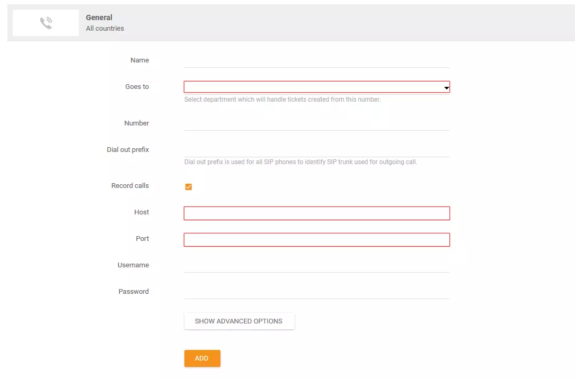Uncheck the Record calls checkbox
This screenshot has width=575, height=378.
(x=189, y=186)
